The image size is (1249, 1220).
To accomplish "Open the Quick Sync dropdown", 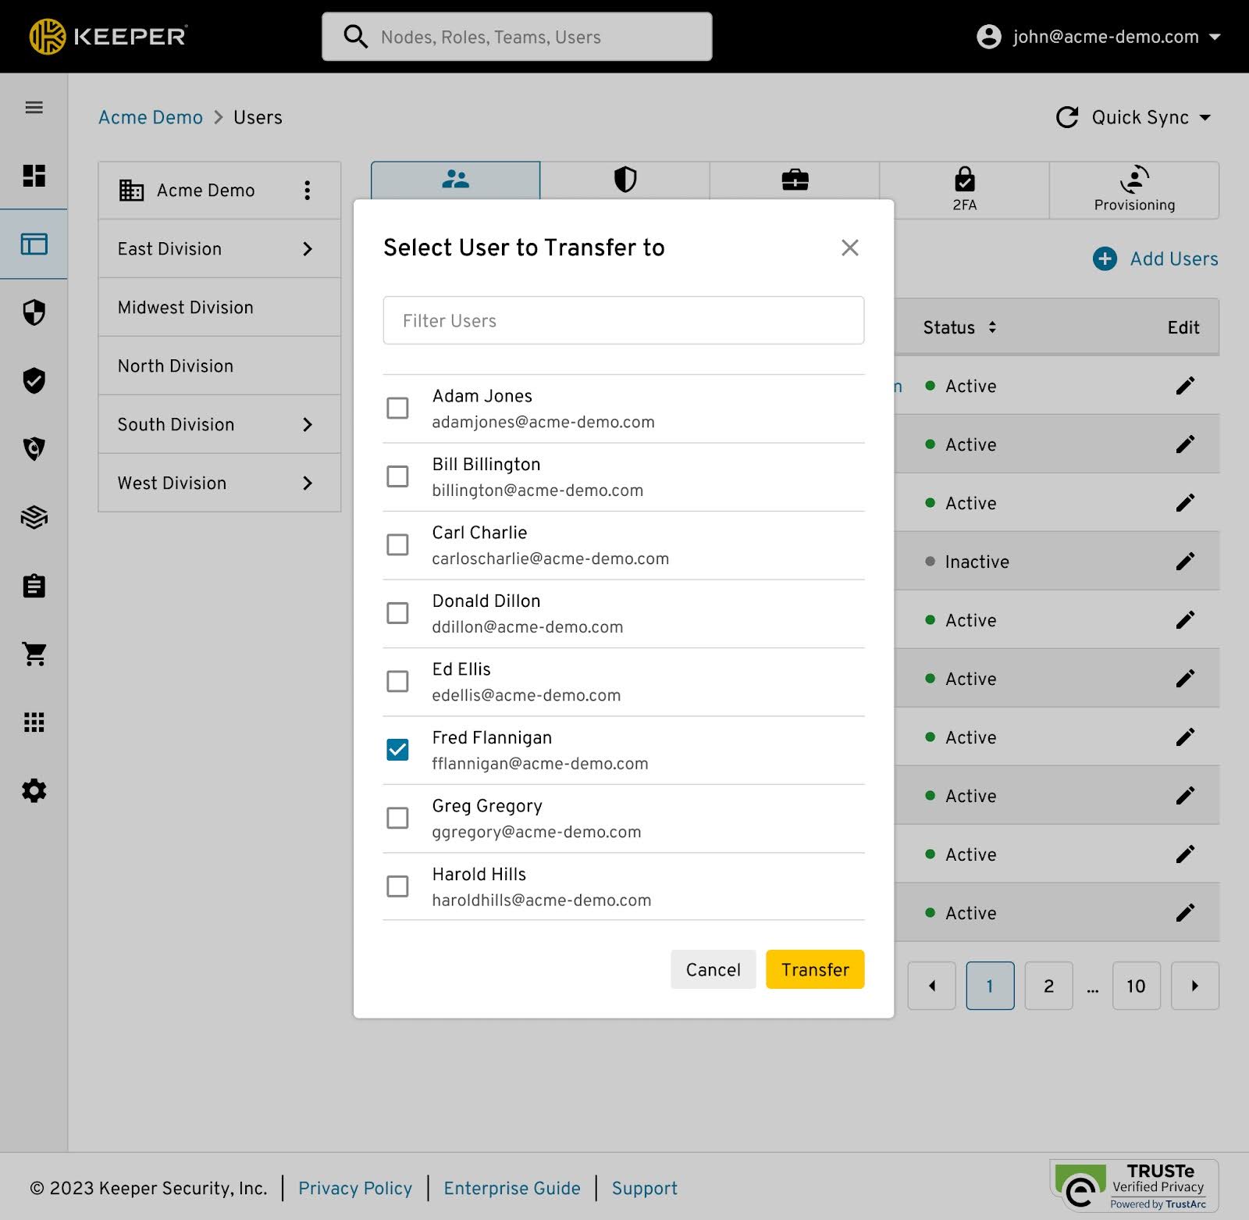I will (1134, 117).
